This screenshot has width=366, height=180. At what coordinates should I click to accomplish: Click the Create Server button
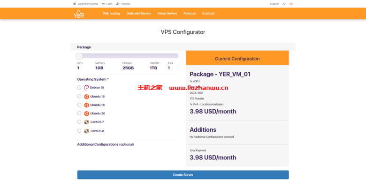183,175
